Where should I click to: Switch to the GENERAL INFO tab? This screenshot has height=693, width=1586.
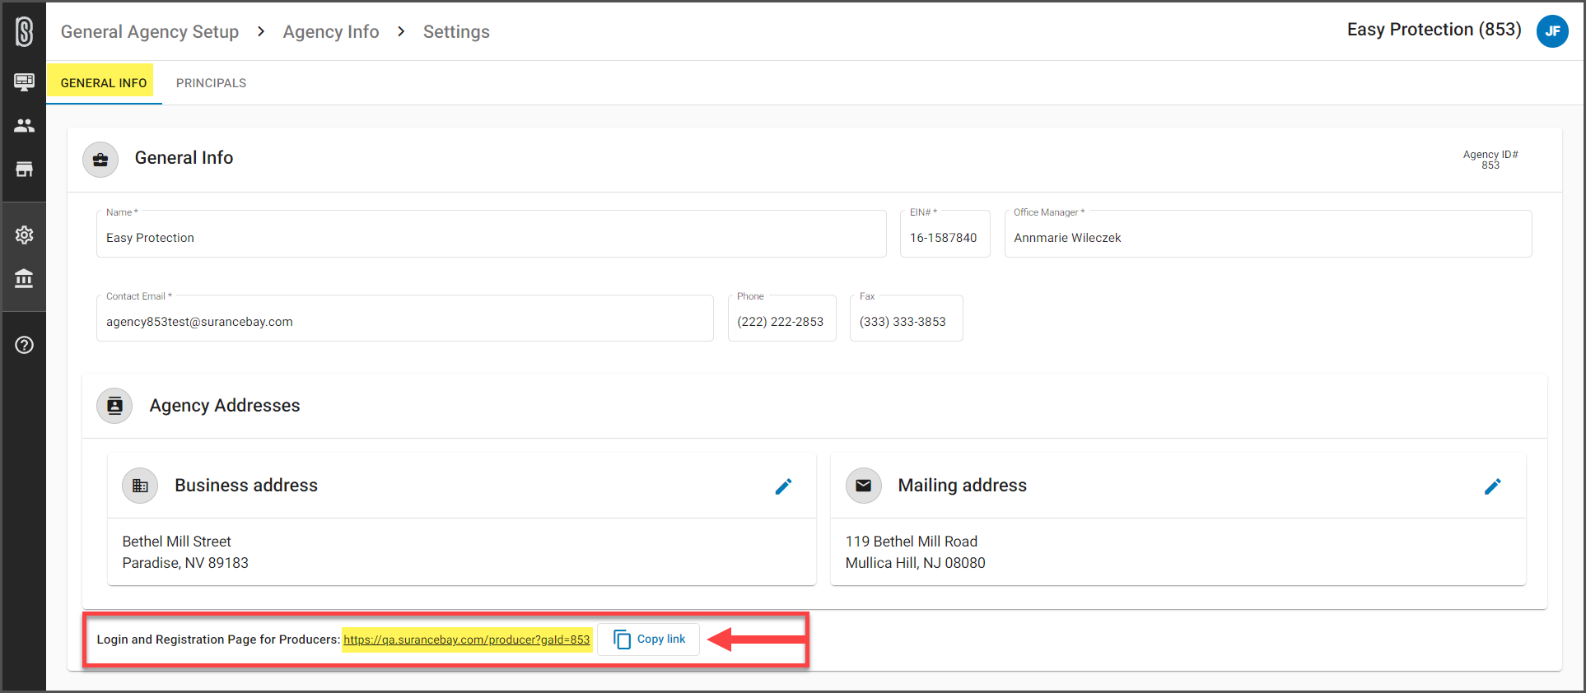104,83
